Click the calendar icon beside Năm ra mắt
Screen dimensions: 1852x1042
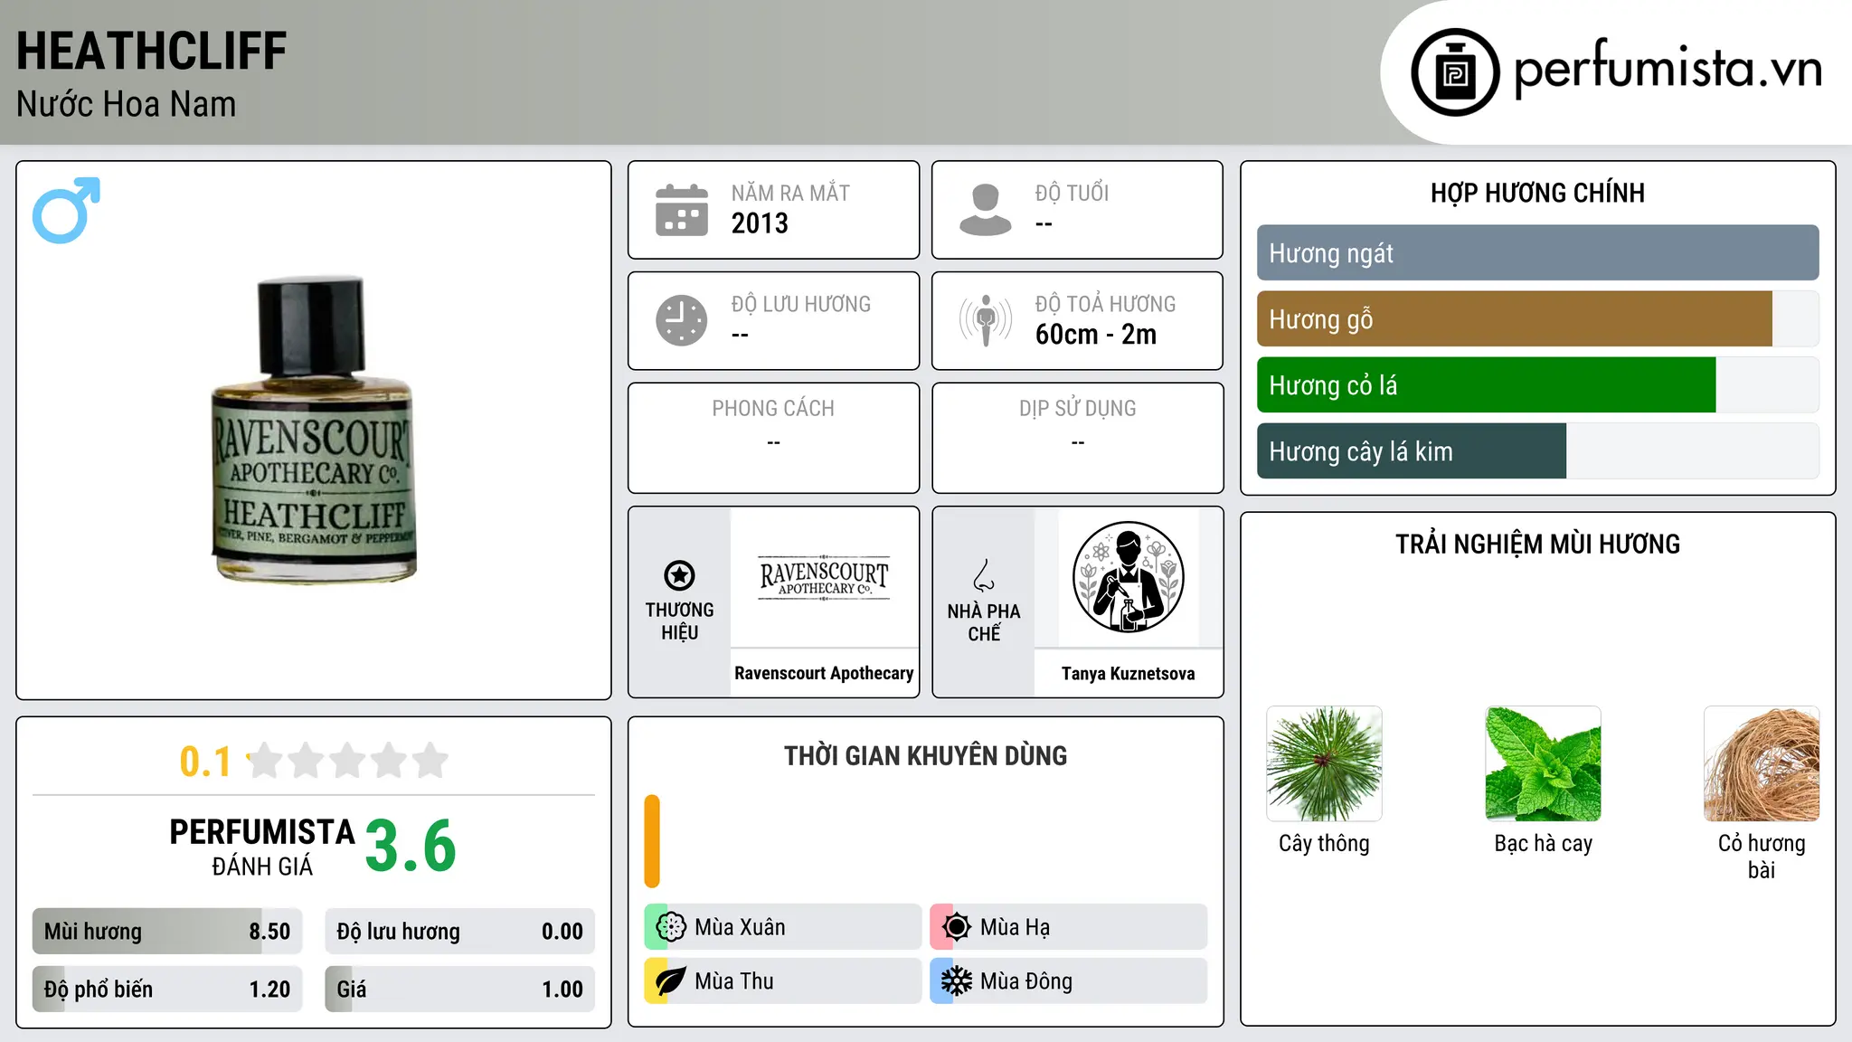click(682, 210)
